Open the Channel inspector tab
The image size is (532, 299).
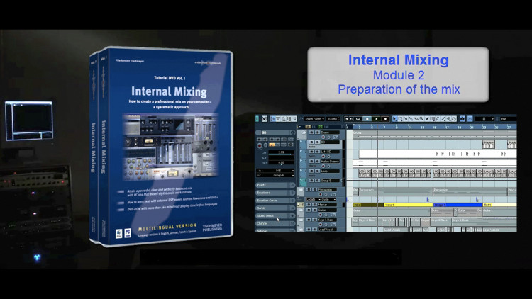[x=275, y=223]
